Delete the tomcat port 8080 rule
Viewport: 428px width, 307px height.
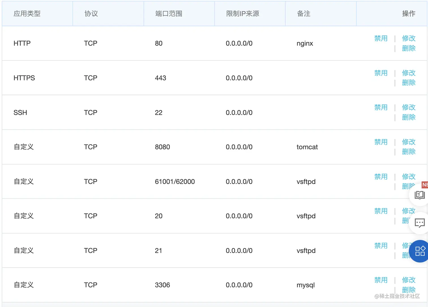[x=408, y=152]
